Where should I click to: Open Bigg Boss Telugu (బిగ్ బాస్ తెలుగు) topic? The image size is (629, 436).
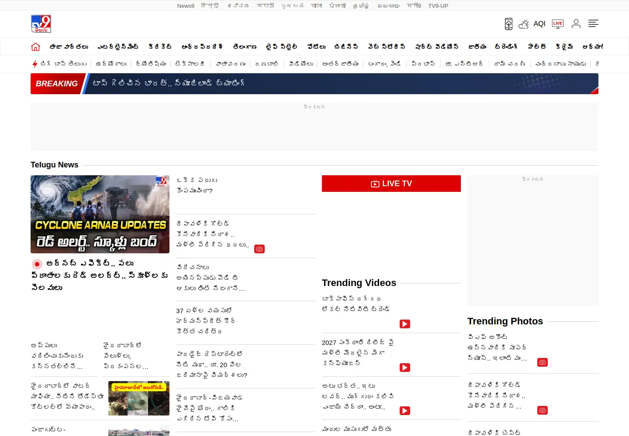click(x=64, y=64)
